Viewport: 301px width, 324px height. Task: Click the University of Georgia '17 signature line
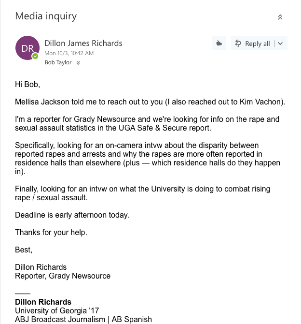[x=57, y=310]
